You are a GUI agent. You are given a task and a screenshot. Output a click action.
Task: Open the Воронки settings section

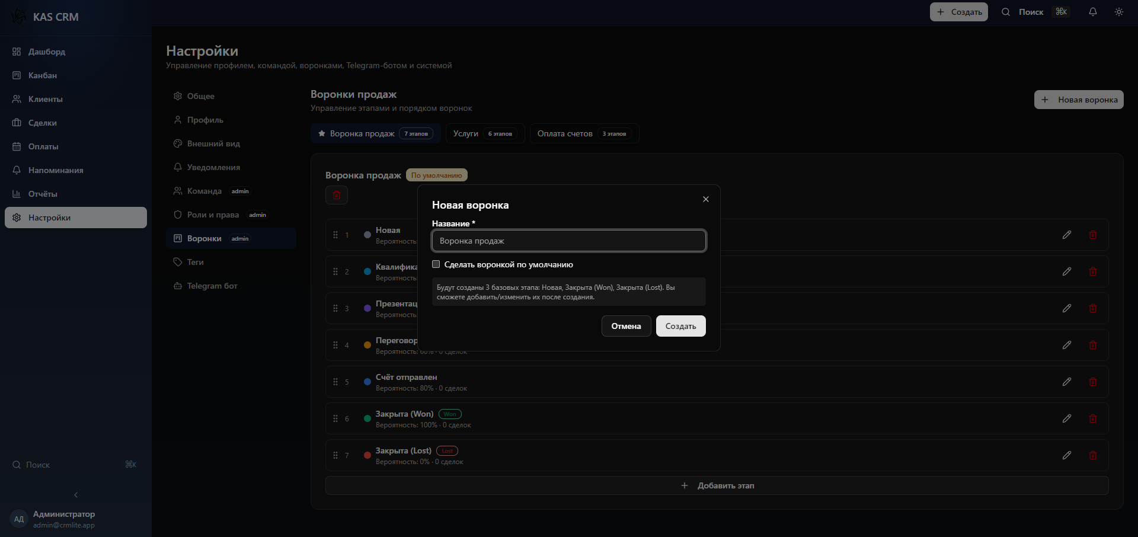(x=231, y=238)
